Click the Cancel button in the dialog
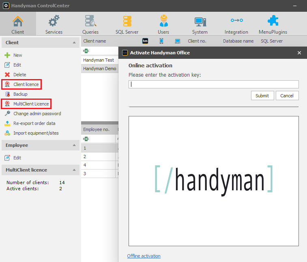 (287, 96)
